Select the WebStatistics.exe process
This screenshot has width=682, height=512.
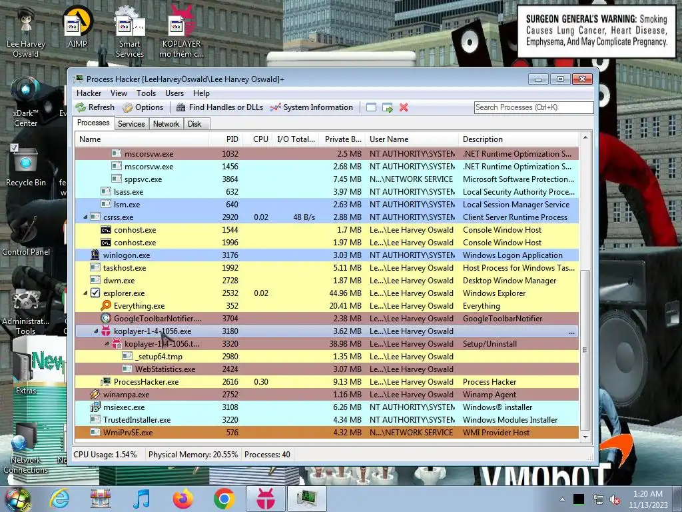pos(326,369)
